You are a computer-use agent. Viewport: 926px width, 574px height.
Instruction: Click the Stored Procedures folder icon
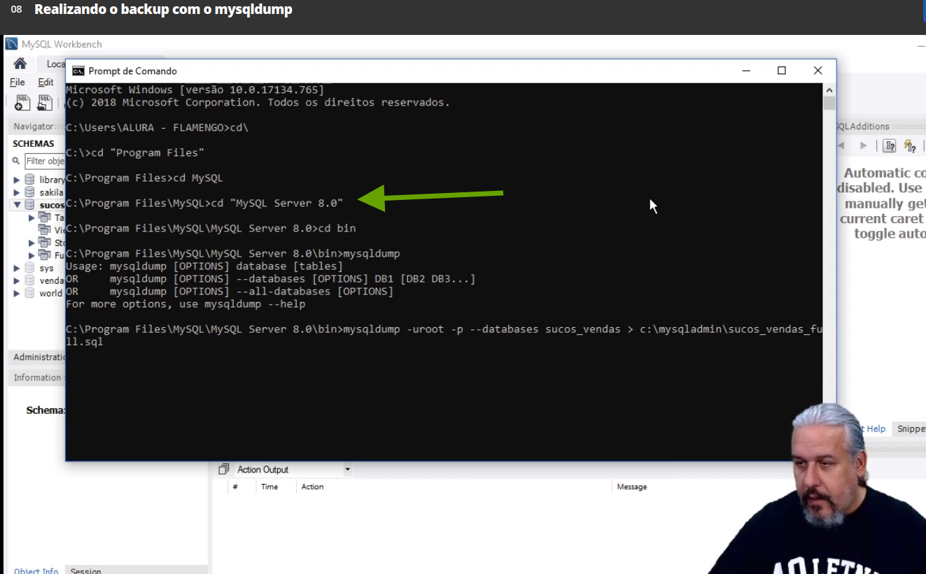coord(45,243)
